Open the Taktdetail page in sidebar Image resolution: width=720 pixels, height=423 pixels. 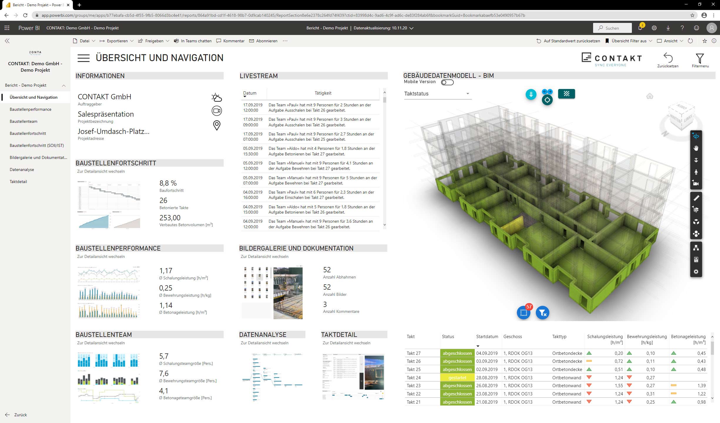coord(36,182)
